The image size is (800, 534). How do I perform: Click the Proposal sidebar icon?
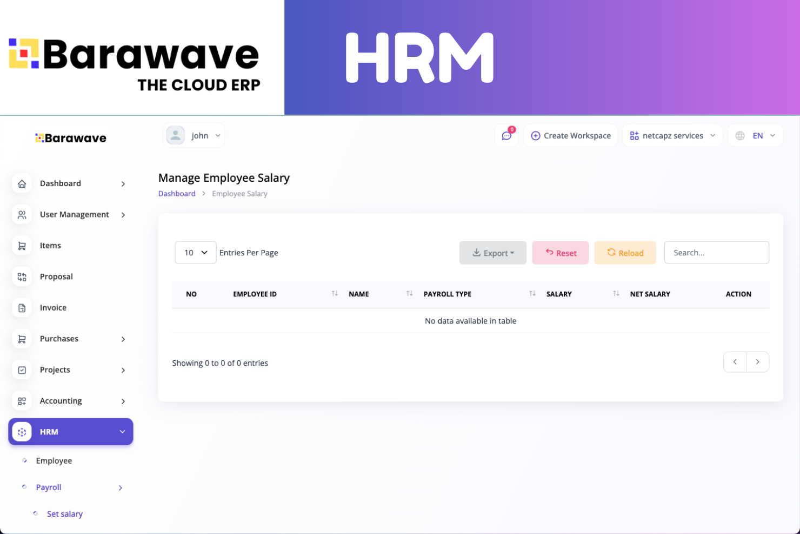[x=22, y=277]
